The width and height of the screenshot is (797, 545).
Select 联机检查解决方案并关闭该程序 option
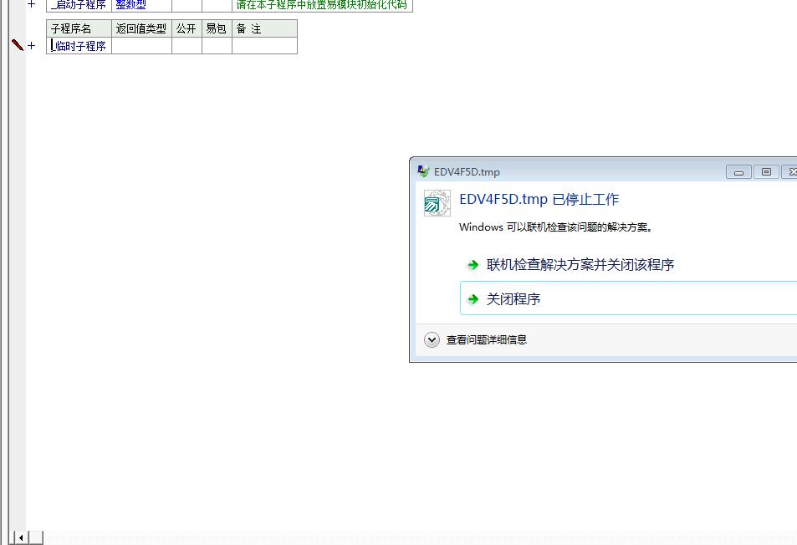coord(580,265)
